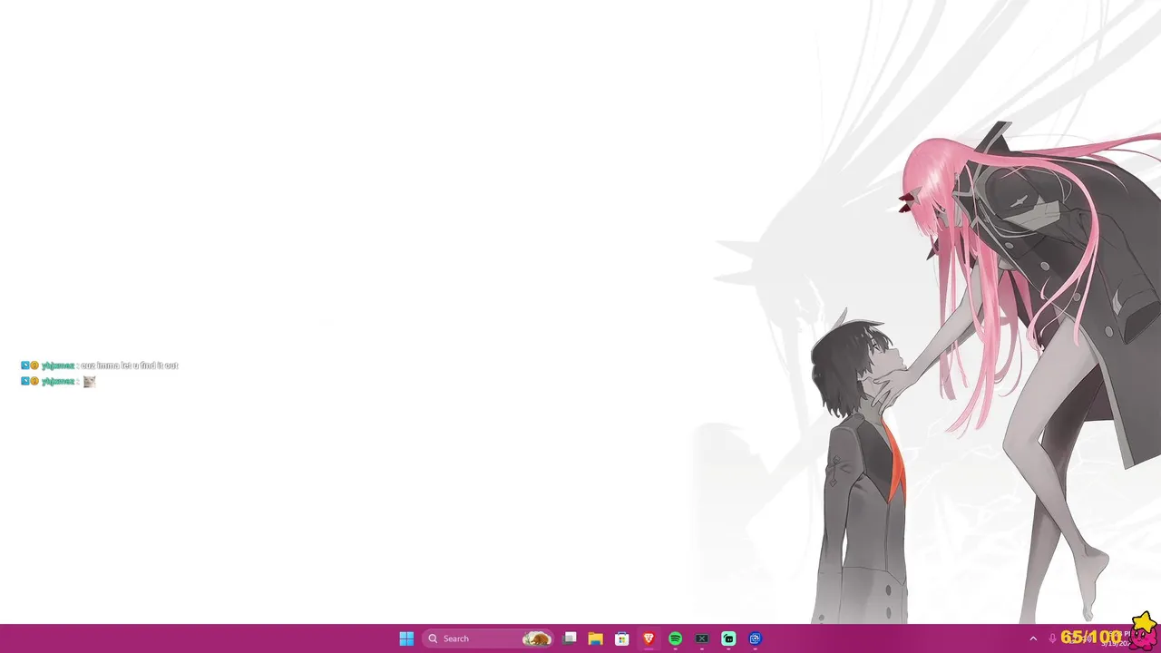Open File Explorer from taskbar
This screenshot has width=1161, height=653.
(596, 638)
